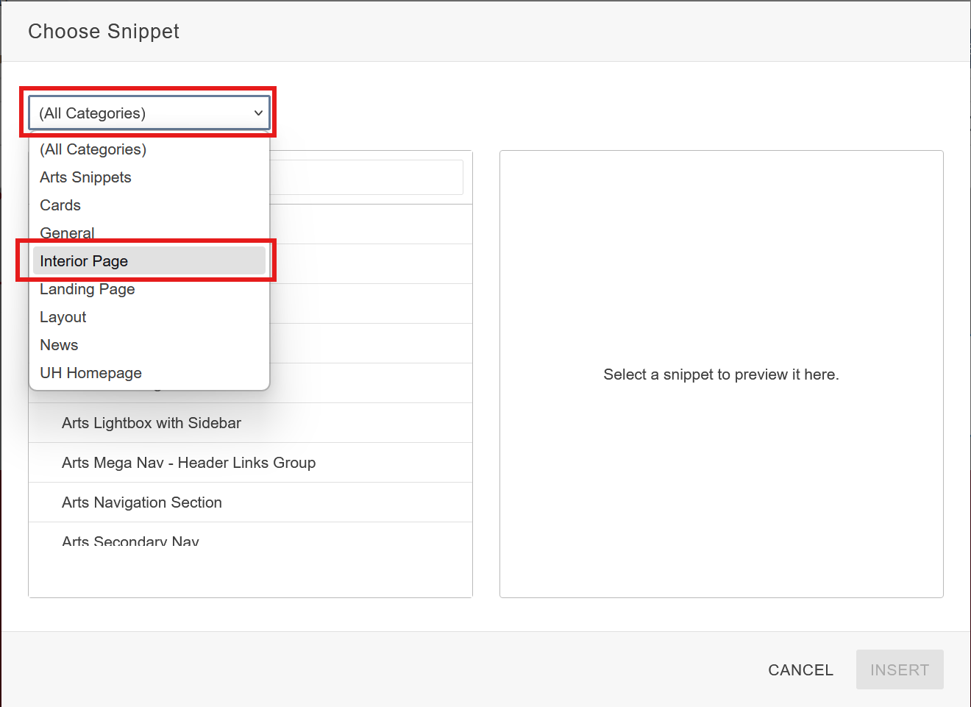Choose Arts Snippets category
971x707 pixels.
86,177
